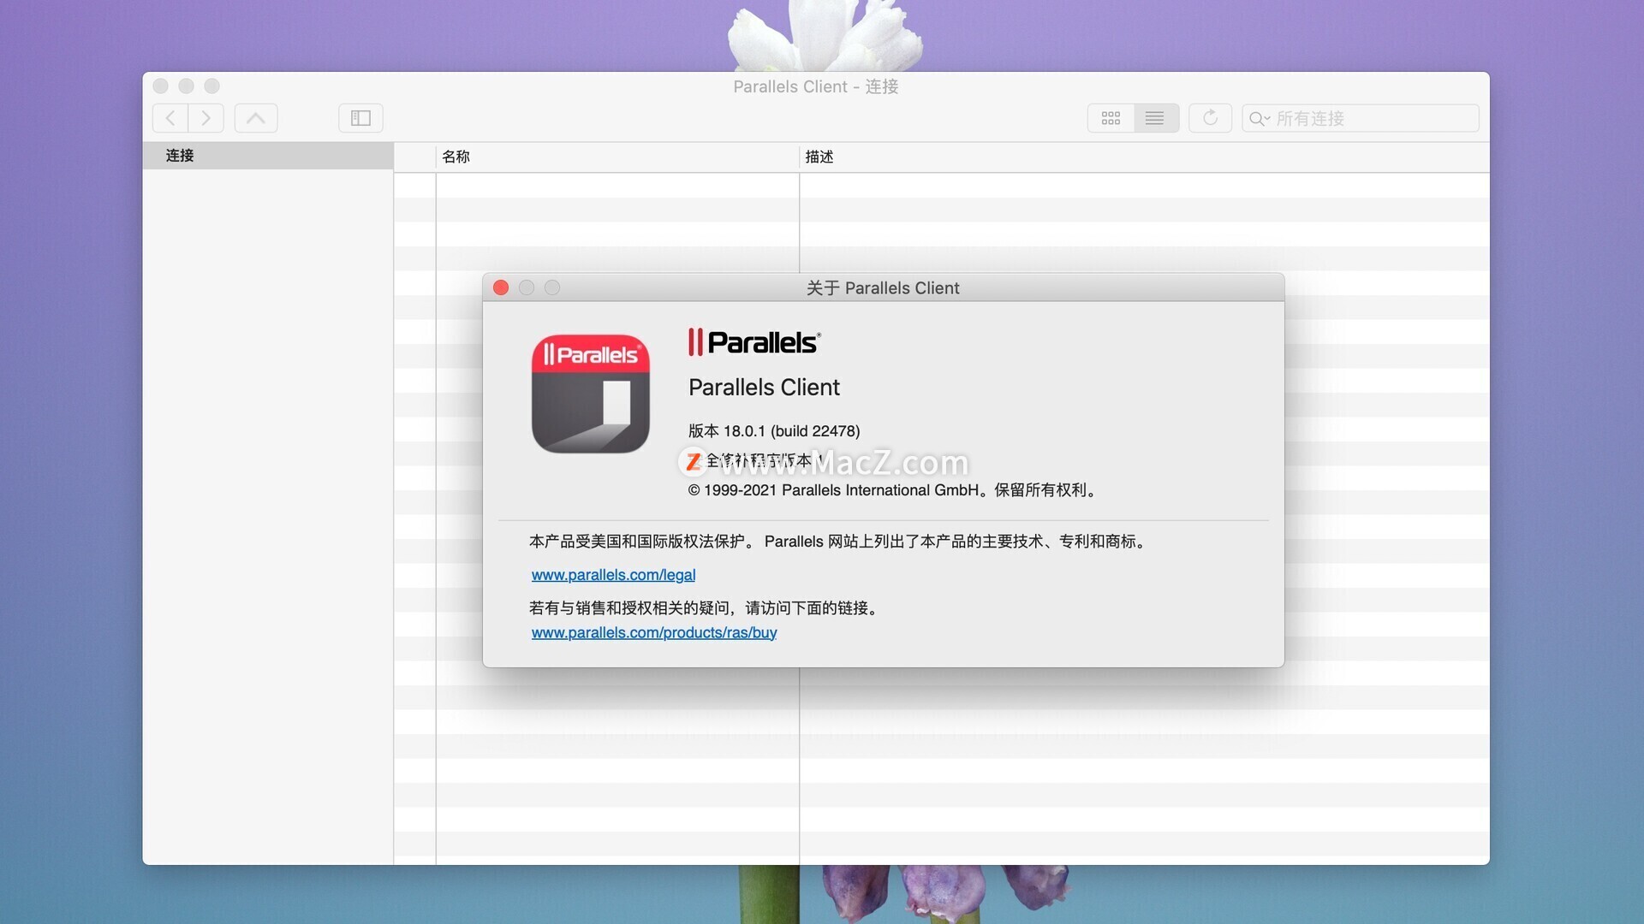This screenshot has width=1644, height=924.
Task: Click the 版本 18.0.1 (build 22478) text
Action: point(774,430)
